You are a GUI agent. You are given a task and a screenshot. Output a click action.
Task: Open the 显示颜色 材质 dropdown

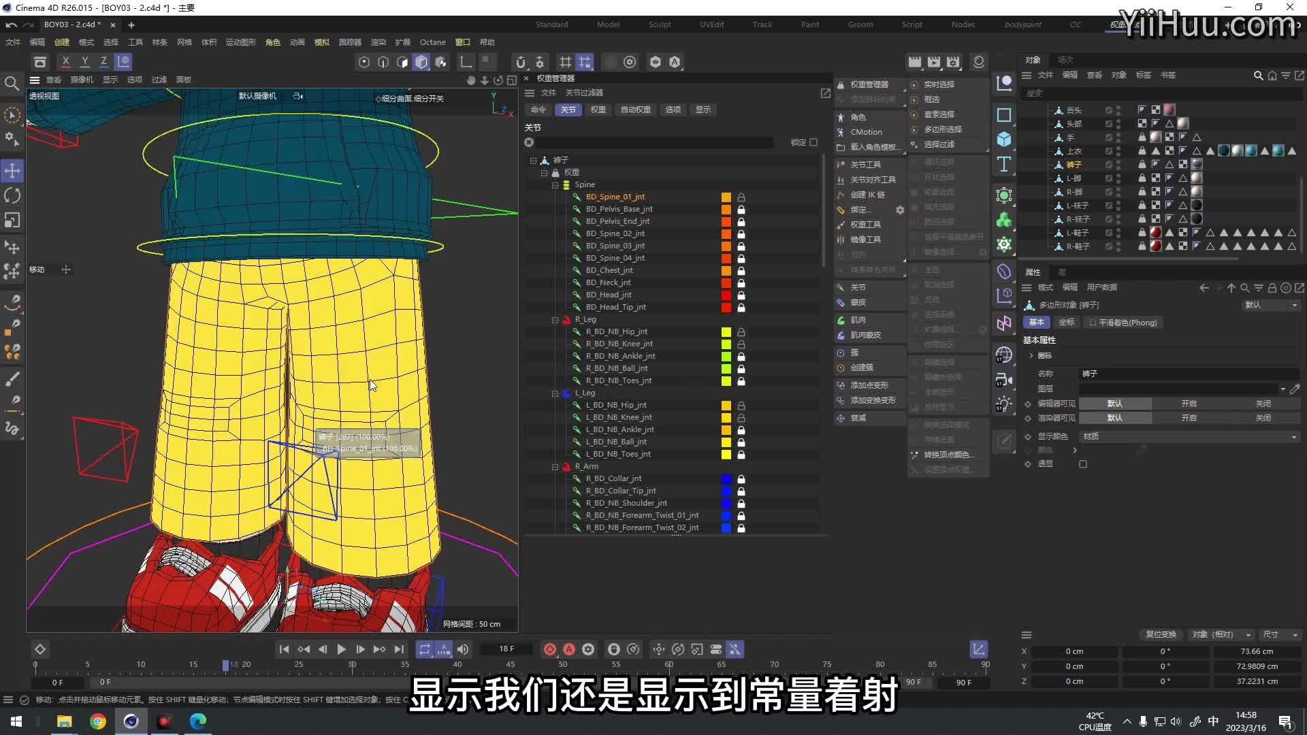1189,437
